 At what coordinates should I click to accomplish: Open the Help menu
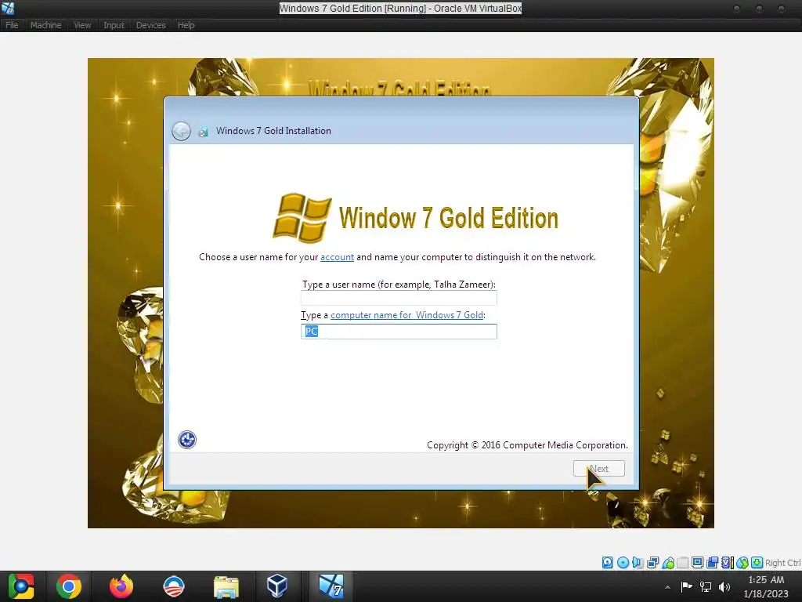tap(186, 25)
